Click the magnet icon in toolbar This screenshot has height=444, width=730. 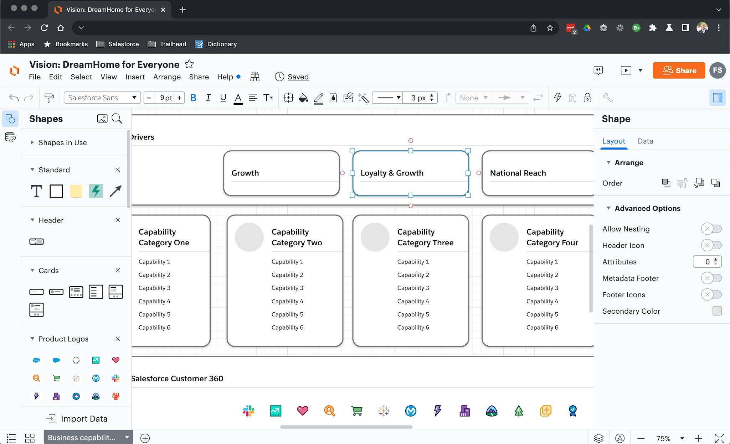click(x=572, y=98)
